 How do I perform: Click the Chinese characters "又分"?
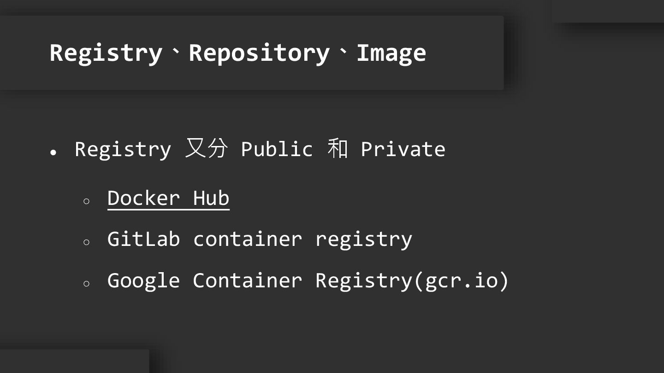(x=206, y=149)
